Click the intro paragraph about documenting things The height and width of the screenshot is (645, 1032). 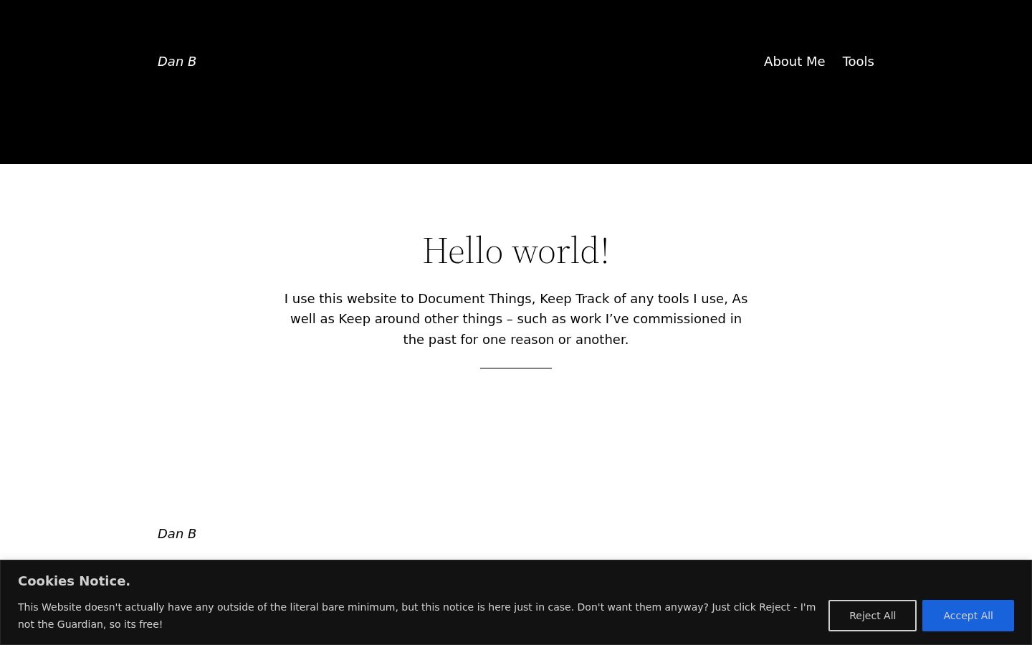[x=516, y=319]
